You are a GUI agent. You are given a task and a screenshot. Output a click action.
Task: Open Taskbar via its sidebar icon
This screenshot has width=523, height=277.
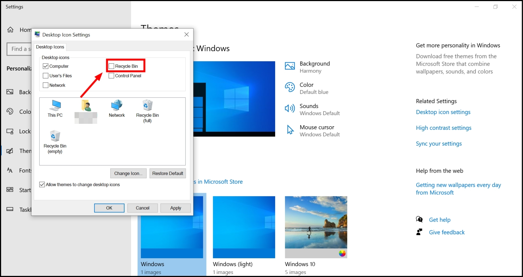pyautogui.click(x=10, y=209)
